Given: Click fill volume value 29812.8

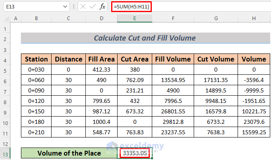Looking at the screenshot, I should click(x=173, y=122).
